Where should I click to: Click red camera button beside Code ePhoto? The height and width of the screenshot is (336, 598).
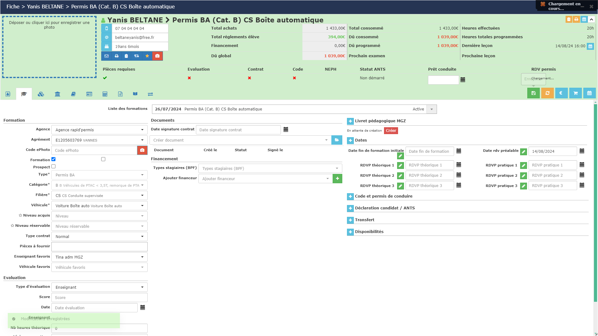(x=142, y=150)
